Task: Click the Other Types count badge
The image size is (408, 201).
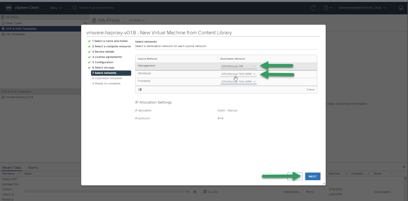Action: (x=85, y=23)
